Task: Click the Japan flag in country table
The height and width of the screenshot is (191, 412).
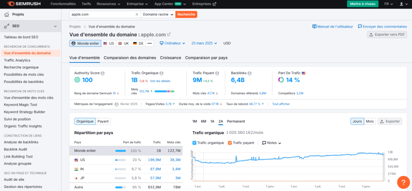Action: click(76, 178)
